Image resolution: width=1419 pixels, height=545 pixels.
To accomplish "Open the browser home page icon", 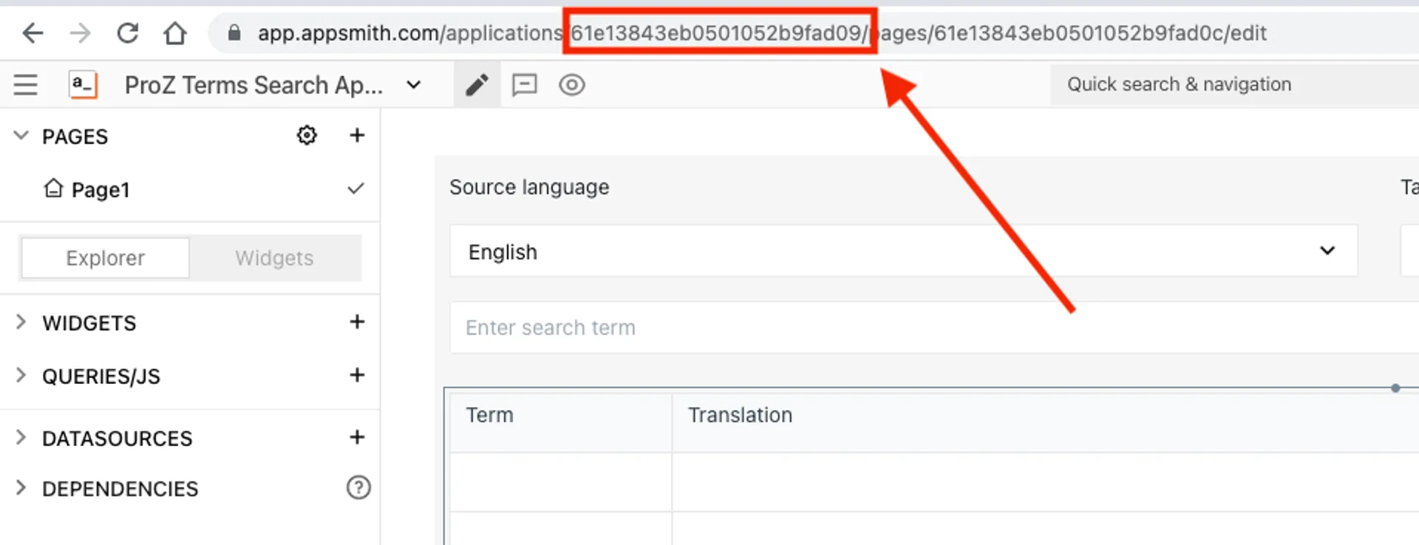I will coord(175,32).
